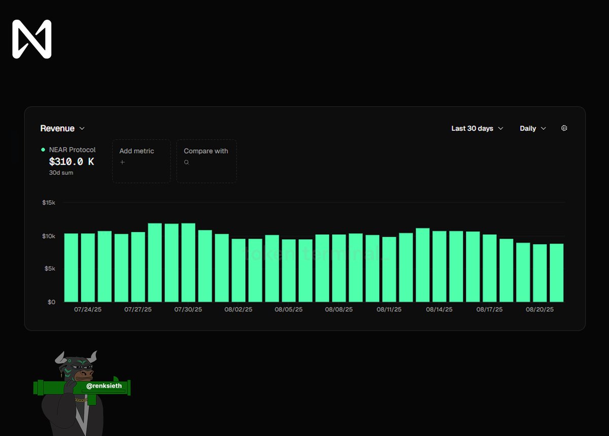The height and width of the screenshot is (436, 609).
Task: Click the 08/02/25 date label
Action: tap(239, 310)
